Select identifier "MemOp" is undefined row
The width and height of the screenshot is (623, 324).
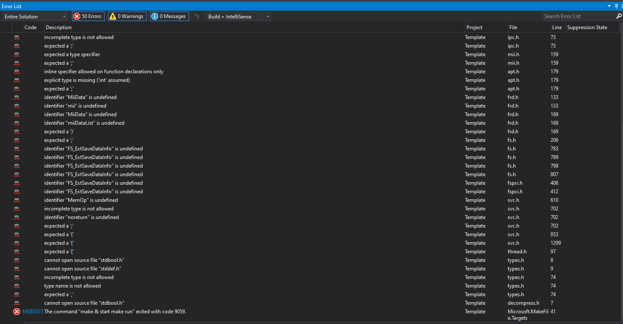pyautogui.click(x=81, y=200)
